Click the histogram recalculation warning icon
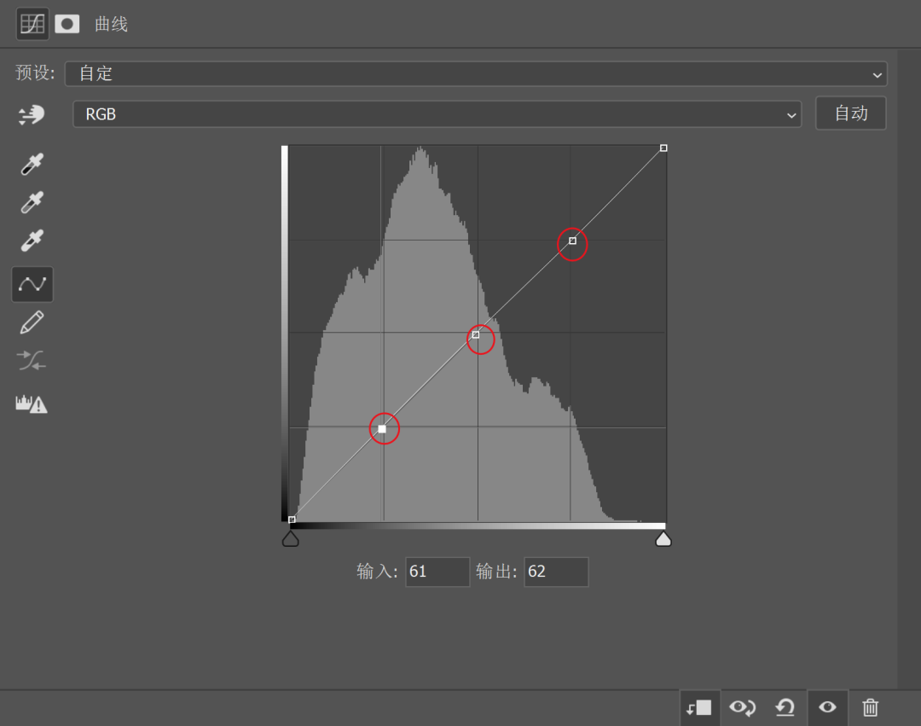This screenshot has width=921, height=726. pos(32,404)
